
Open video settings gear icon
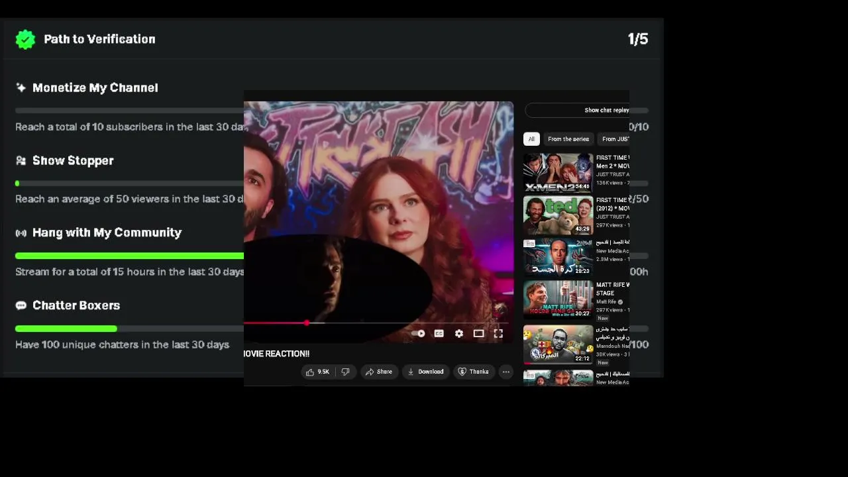pyautogui.click(x=458, y=333)
